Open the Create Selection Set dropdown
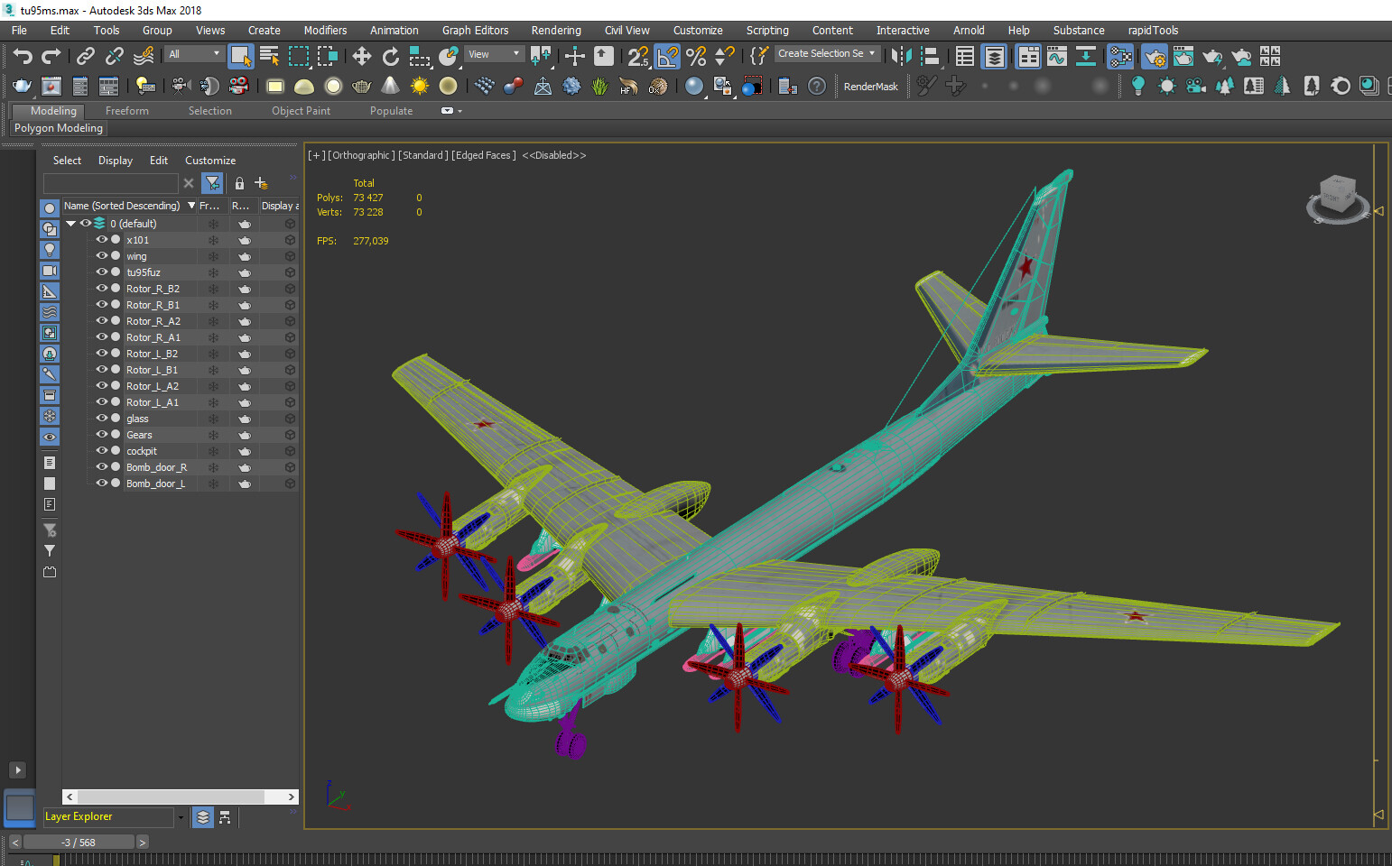This screenshot has width=1392, height=866. pyautogui.click(x=827, y=54)
